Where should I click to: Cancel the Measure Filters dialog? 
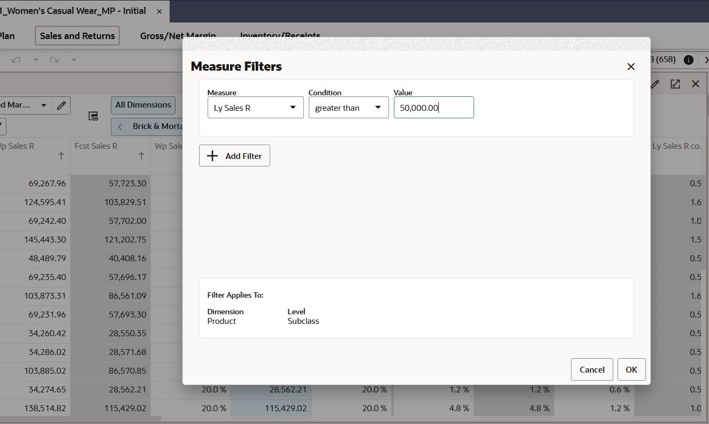pyautogui.click(x=592, y=369)
